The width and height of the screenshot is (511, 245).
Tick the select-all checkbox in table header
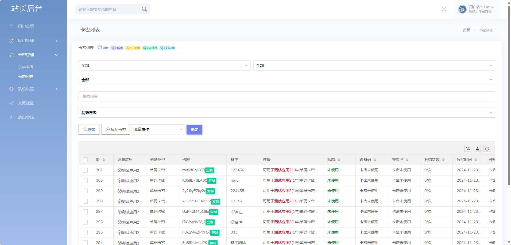85,160
